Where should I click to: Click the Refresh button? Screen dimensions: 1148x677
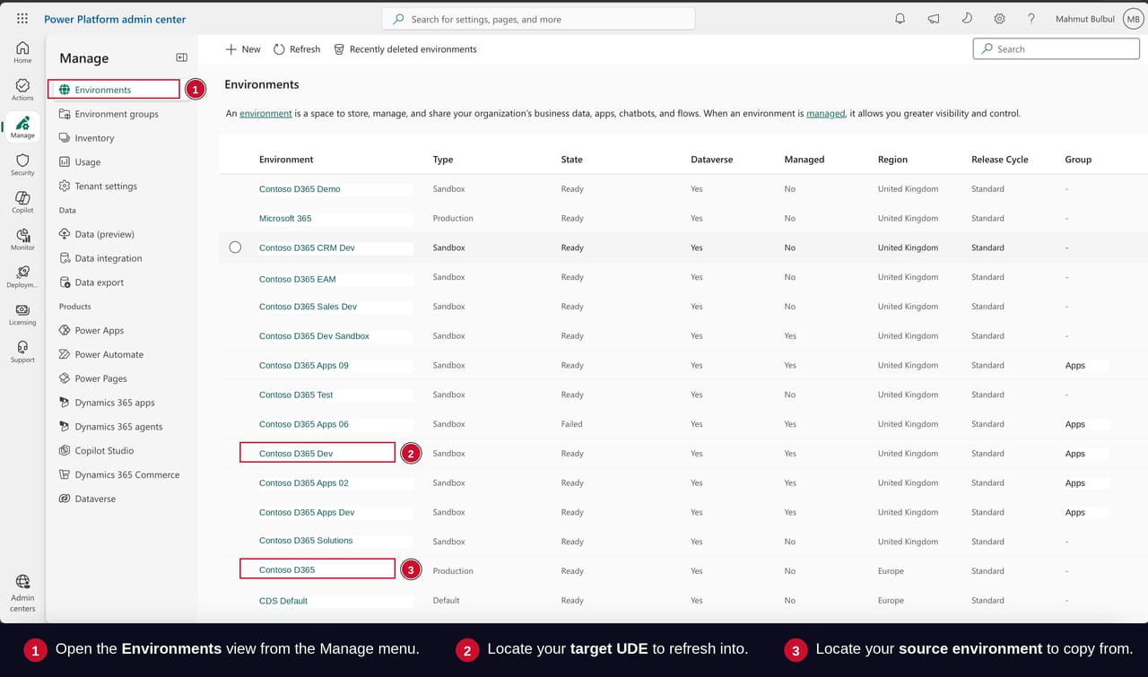point(297,49)
